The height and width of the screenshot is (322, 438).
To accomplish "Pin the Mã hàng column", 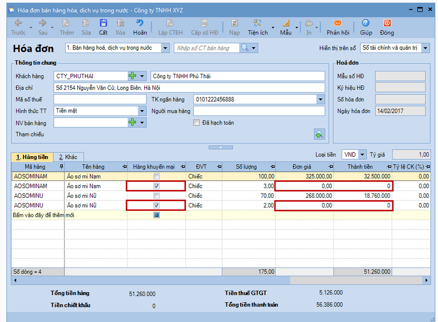I will (x=62, y=166).
